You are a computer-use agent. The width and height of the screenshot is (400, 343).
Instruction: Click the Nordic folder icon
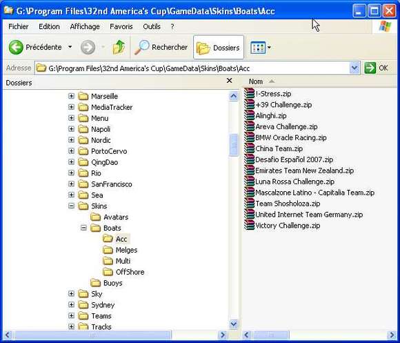click(83, 140)
